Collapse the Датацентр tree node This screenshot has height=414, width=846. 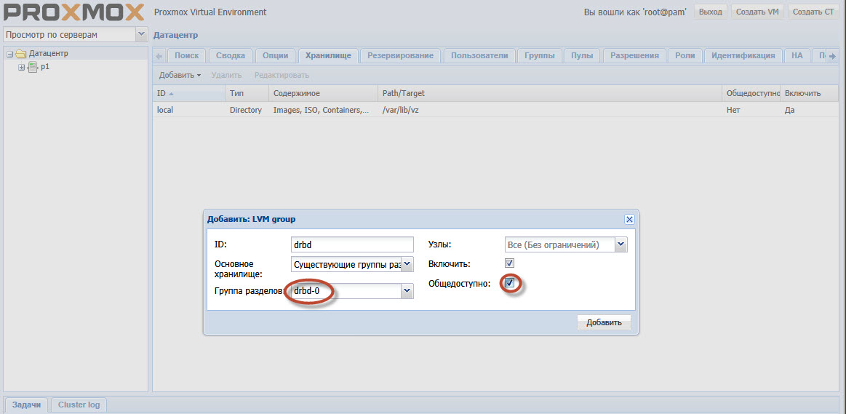(x=9, y=53)
